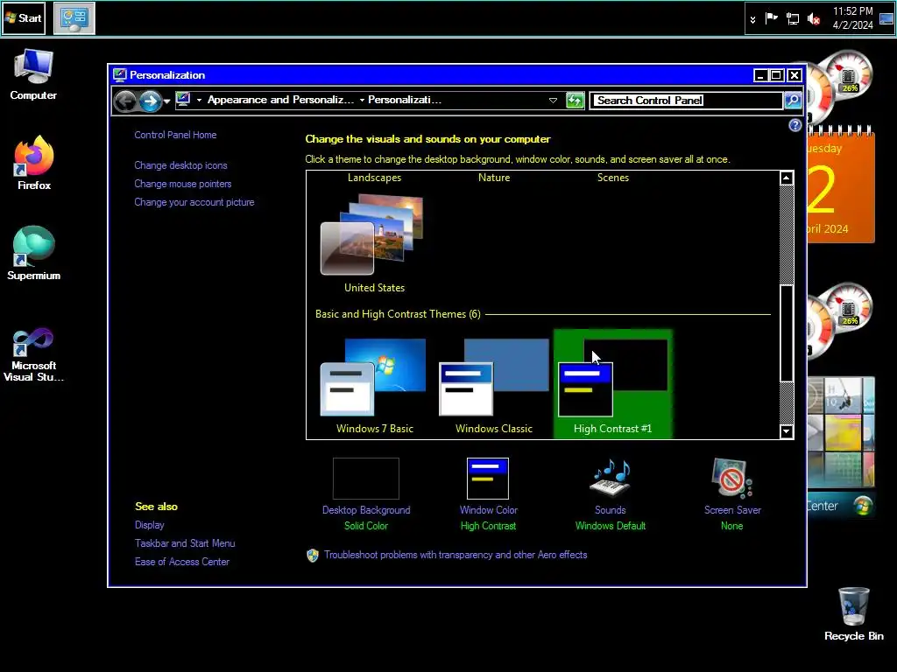This screenshot has height=672, width=897.
Task: Click Troubleshoot problems with transparency link
Action: 456,555
